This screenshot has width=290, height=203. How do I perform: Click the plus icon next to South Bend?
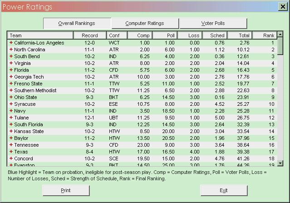pyautogui.click(x=11, y=56)
